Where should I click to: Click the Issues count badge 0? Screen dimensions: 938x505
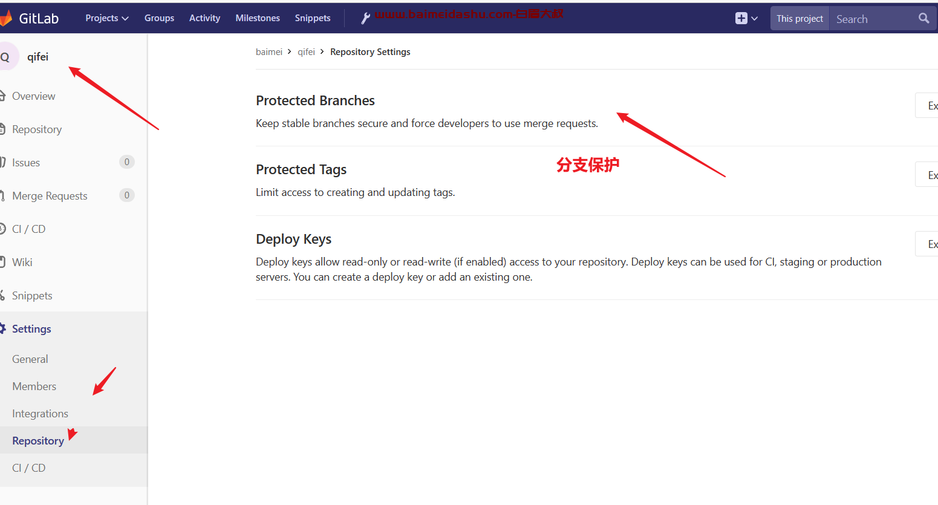click(x=126, y=161)
